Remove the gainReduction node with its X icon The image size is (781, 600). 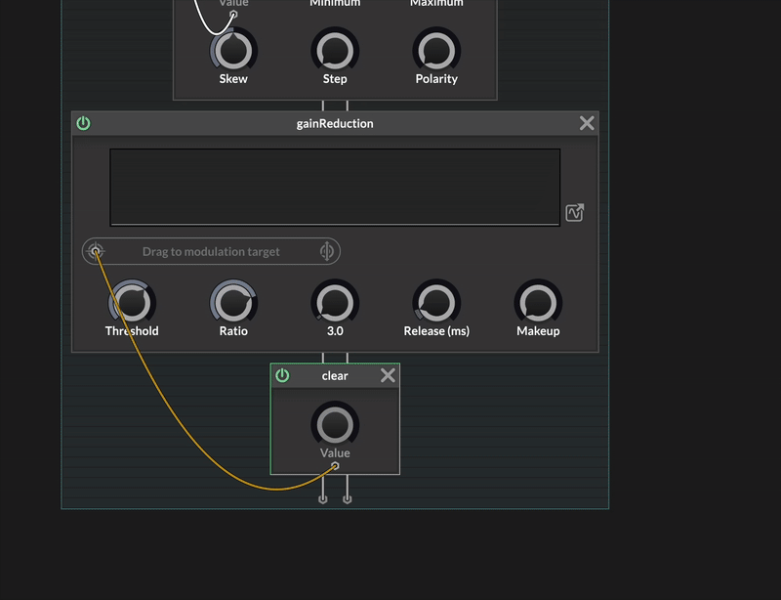[x=587, y=123]
